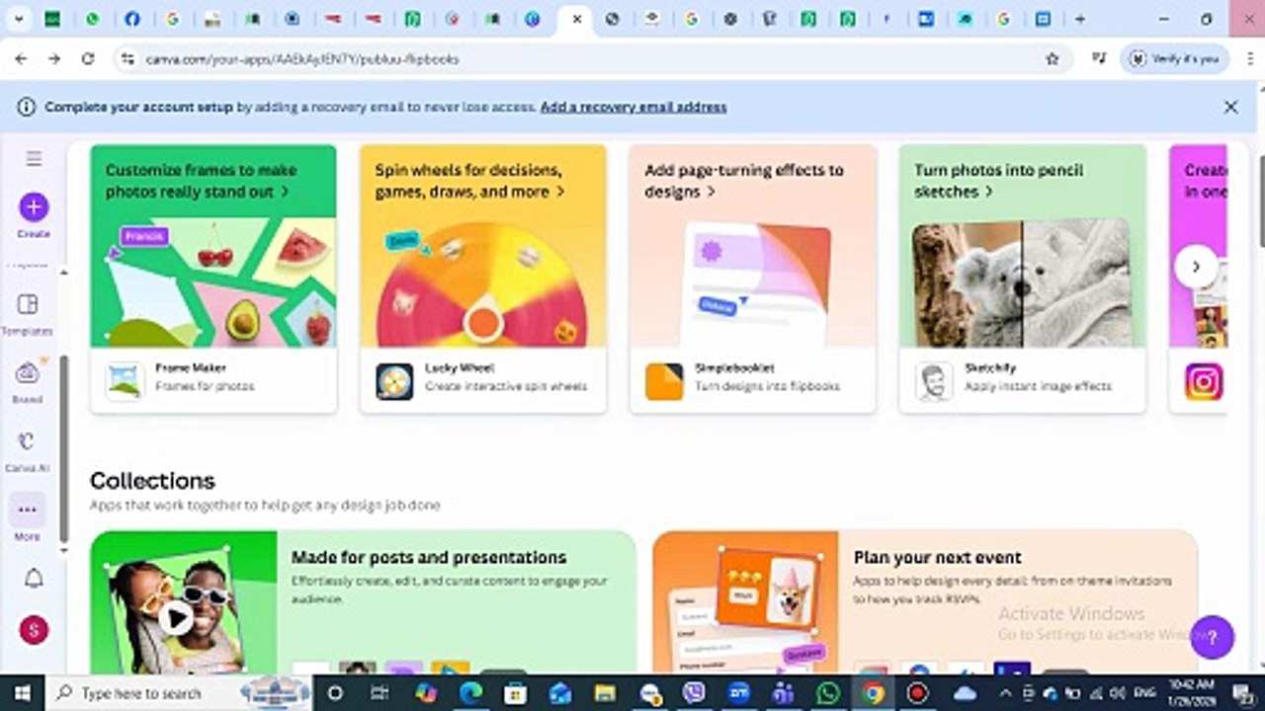The image size is (1265, 711).
Task: Toggle the hamburger sidebar menu
Action: click(34, 159)
